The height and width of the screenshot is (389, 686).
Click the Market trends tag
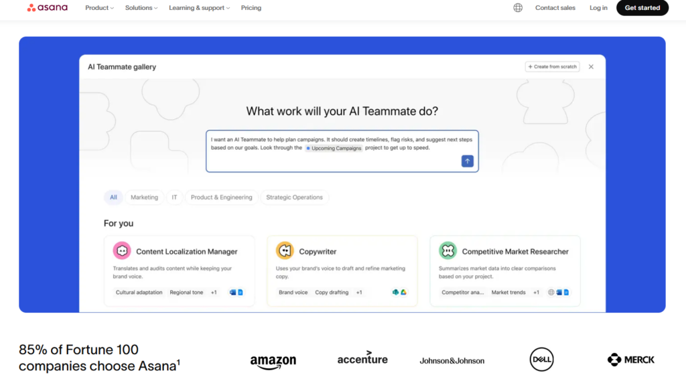(x=508, y=293)
